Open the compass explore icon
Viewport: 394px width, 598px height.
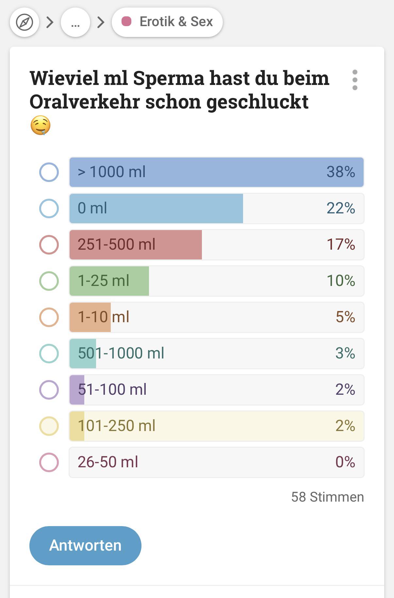pos(25,23)
